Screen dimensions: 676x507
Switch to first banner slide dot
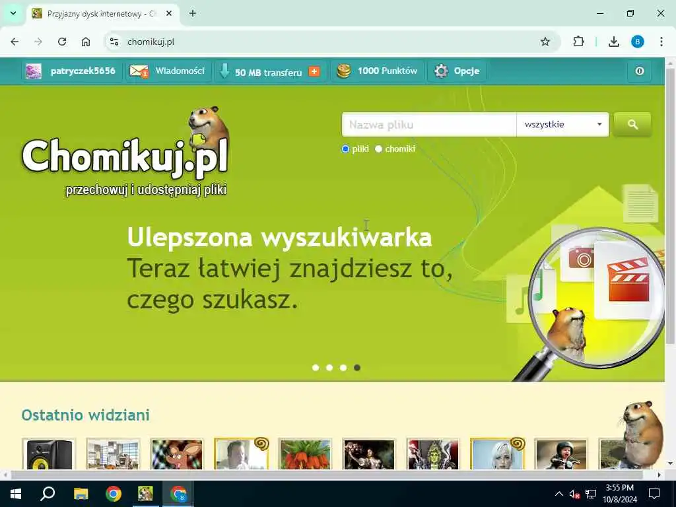pyautogui.click(x=316, y=368)
